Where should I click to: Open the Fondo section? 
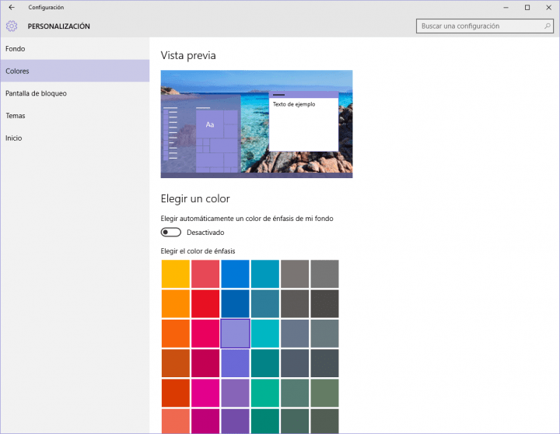75,48
